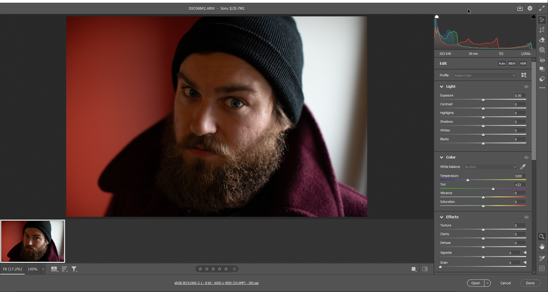Click the sRGB workflow options link

coord(216,283)
